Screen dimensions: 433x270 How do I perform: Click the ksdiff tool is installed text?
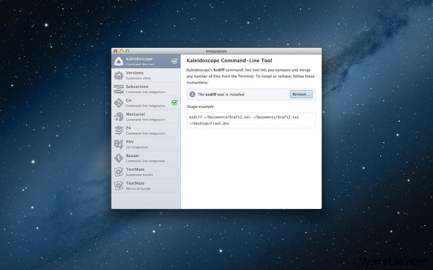tap(221, 94)
